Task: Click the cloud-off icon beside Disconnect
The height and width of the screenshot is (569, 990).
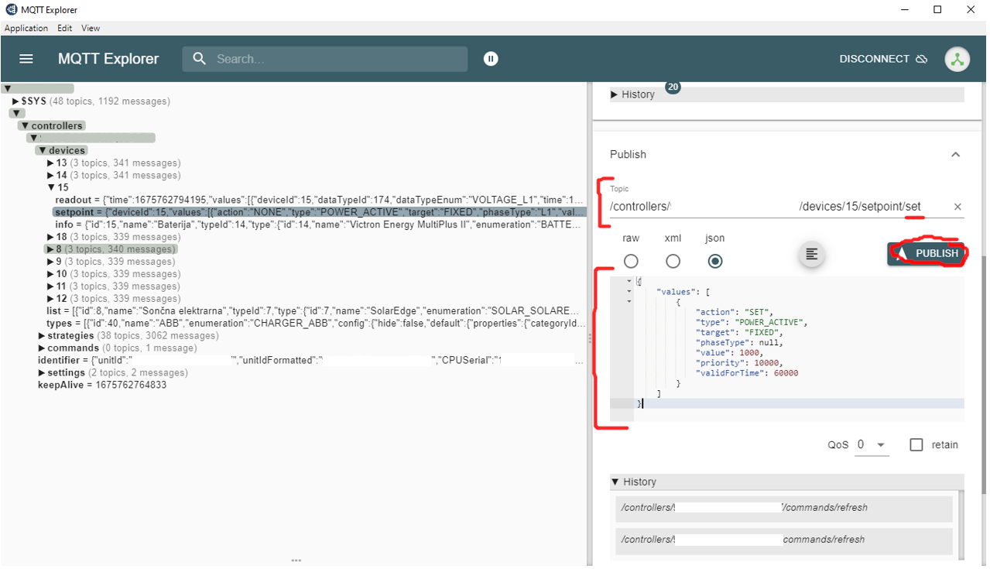Action: (x=921, y=59)
